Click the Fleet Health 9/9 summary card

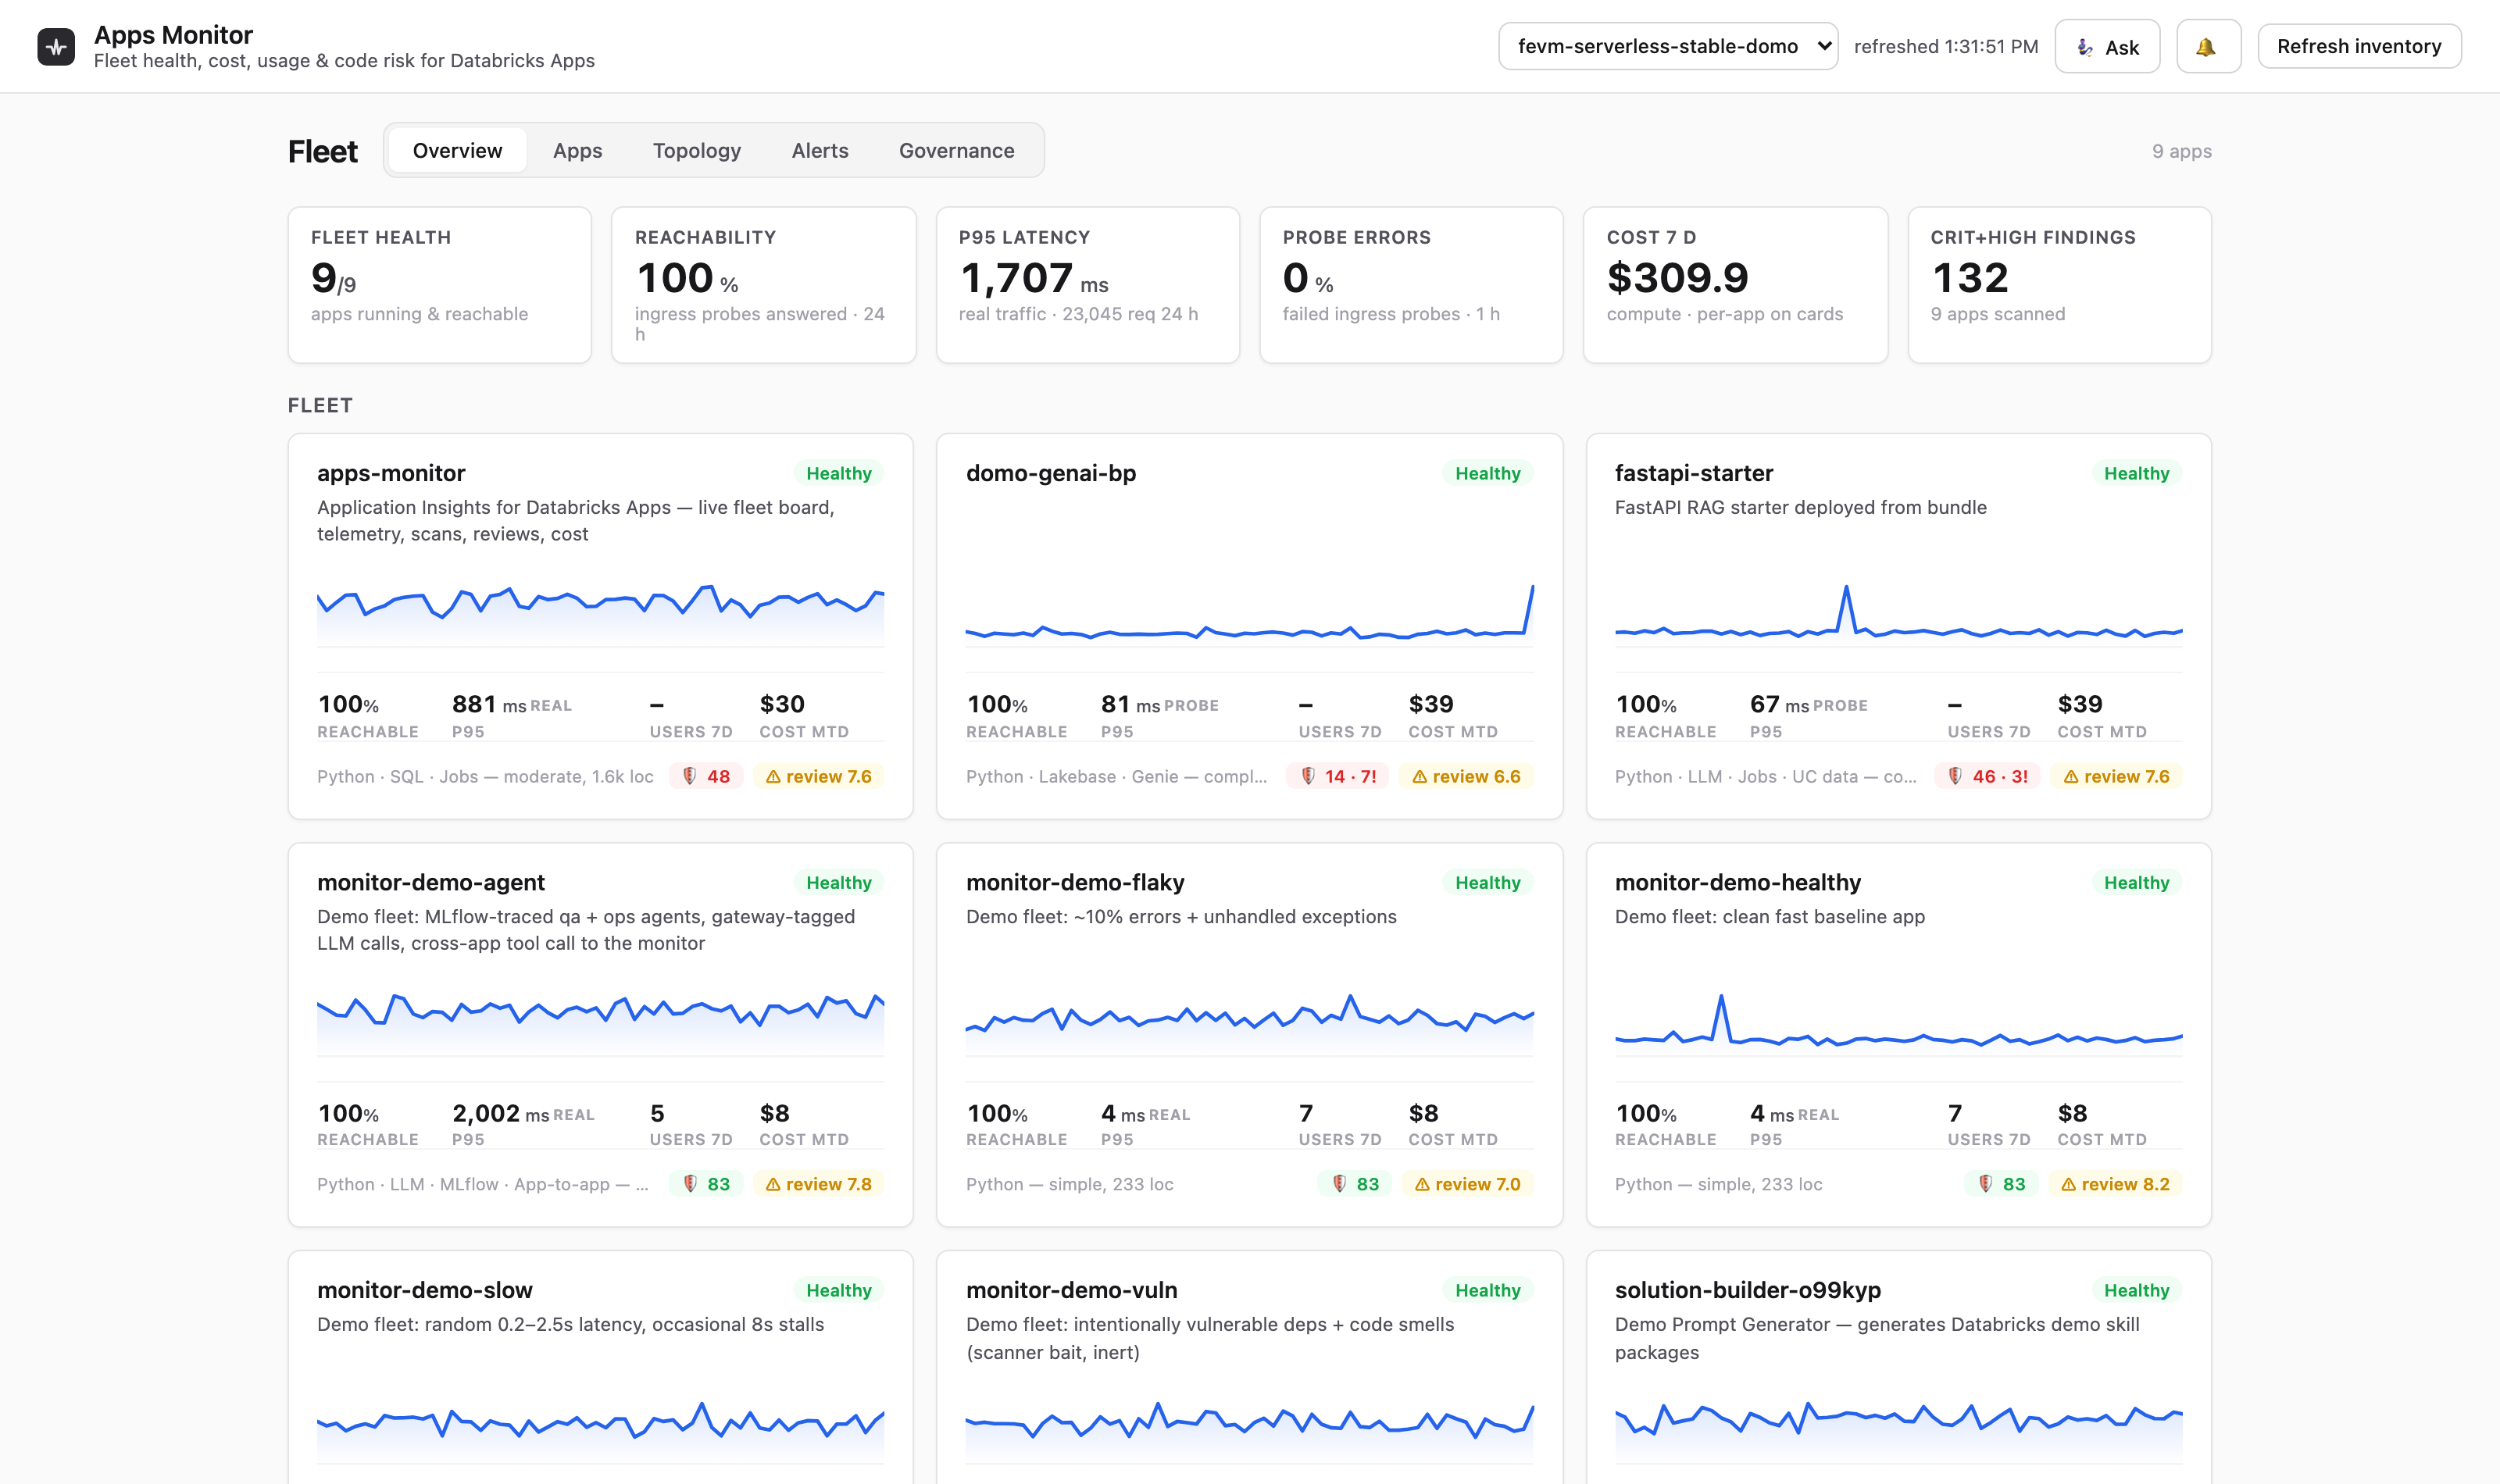(440, 285)
